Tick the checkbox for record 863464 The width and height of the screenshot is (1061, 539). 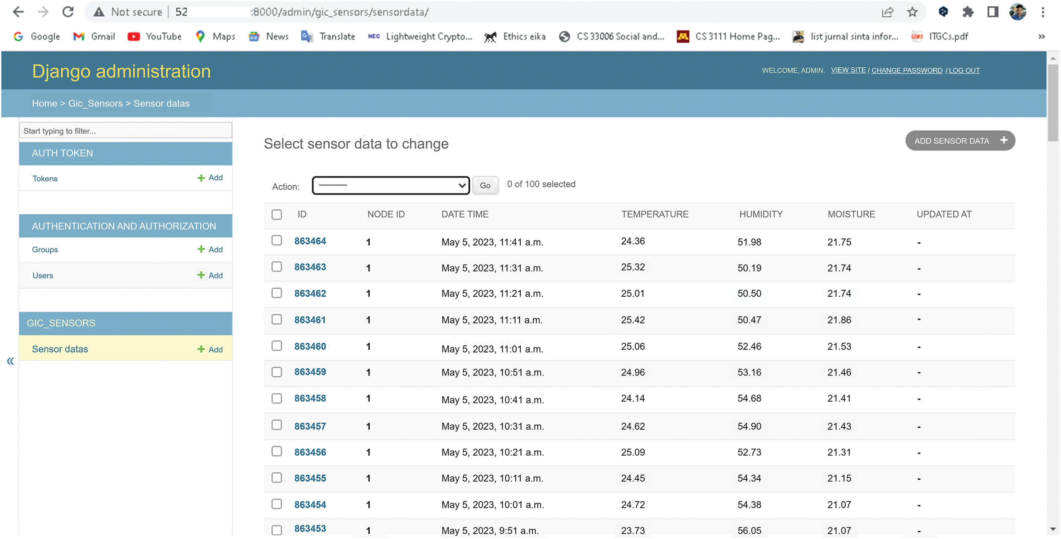[x=277, y=240]
